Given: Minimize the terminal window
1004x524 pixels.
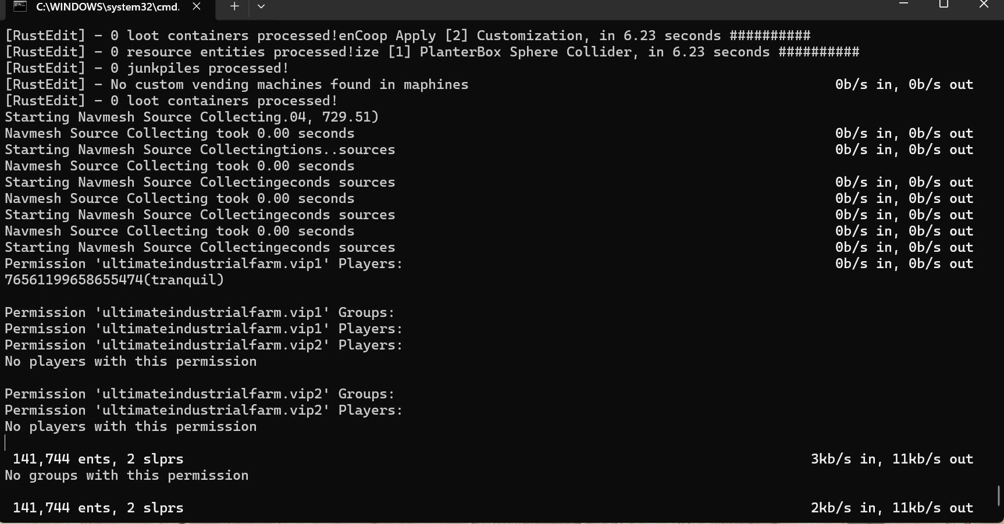Looking at the screenshot, I should [903, 5].
